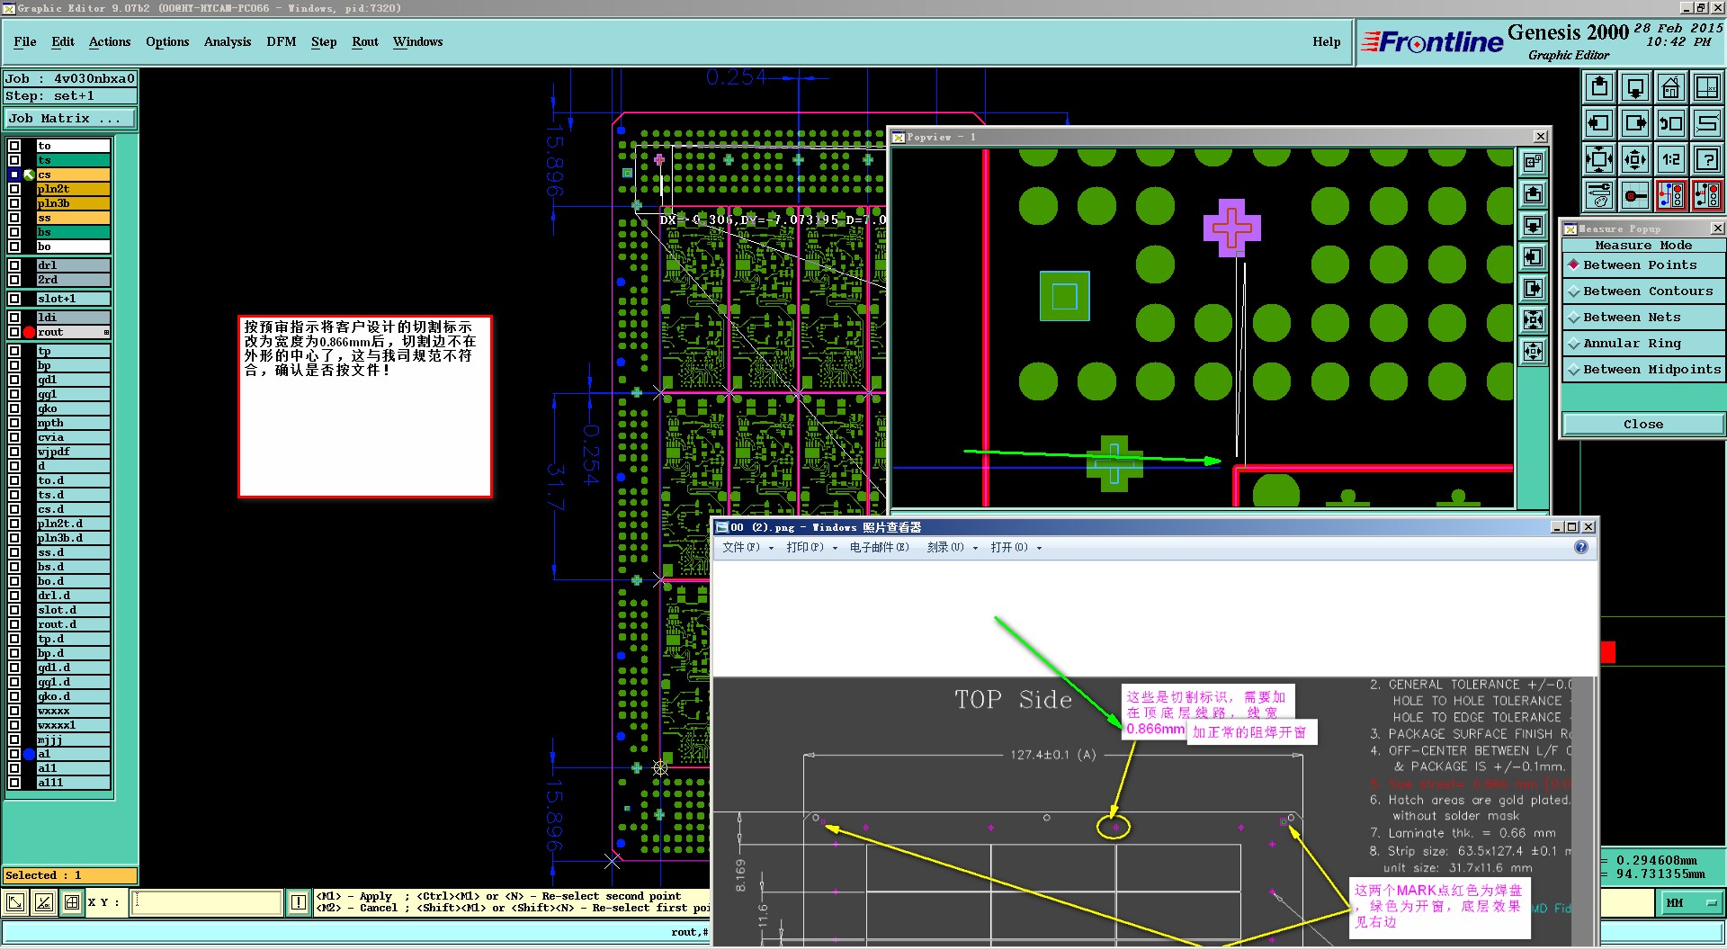Click zoom-in icon in Popview toolbar
1727x950 pixels.
1534,320
